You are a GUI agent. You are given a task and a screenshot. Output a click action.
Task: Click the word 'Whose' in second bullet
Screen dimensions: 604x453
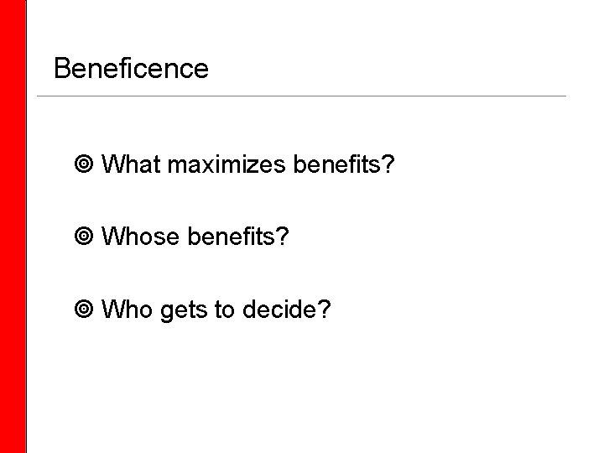click(x=140, y=238)
